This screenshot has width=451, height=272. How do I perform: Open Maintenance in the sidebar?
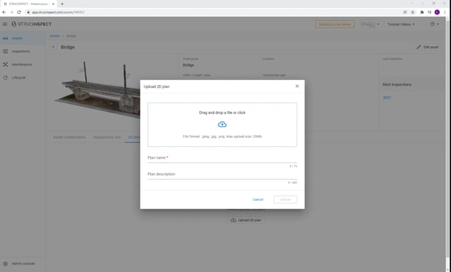tap(23, 65)
